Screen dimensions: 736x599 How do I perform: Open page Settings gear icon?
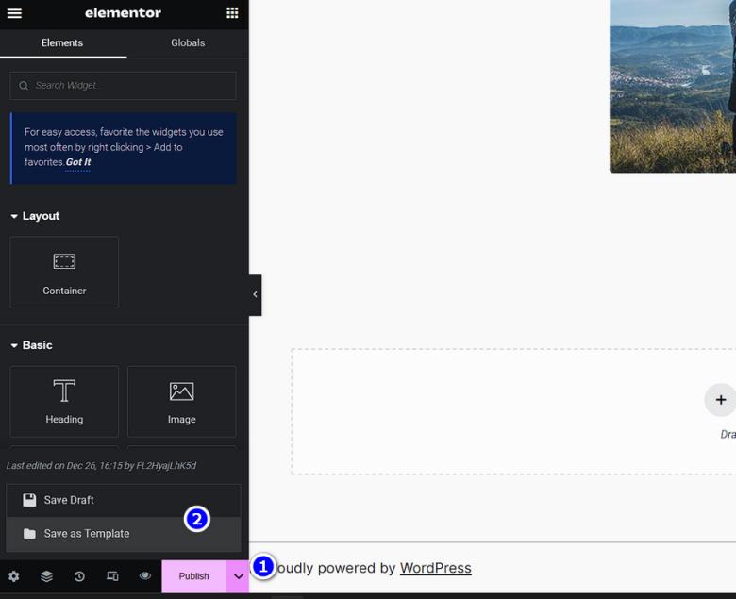coord(14,576)
